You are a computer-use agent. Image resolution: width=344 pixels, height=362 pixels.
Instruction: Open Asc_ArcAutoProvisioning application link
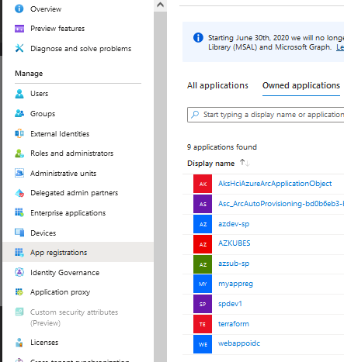[x=281, y=204]
